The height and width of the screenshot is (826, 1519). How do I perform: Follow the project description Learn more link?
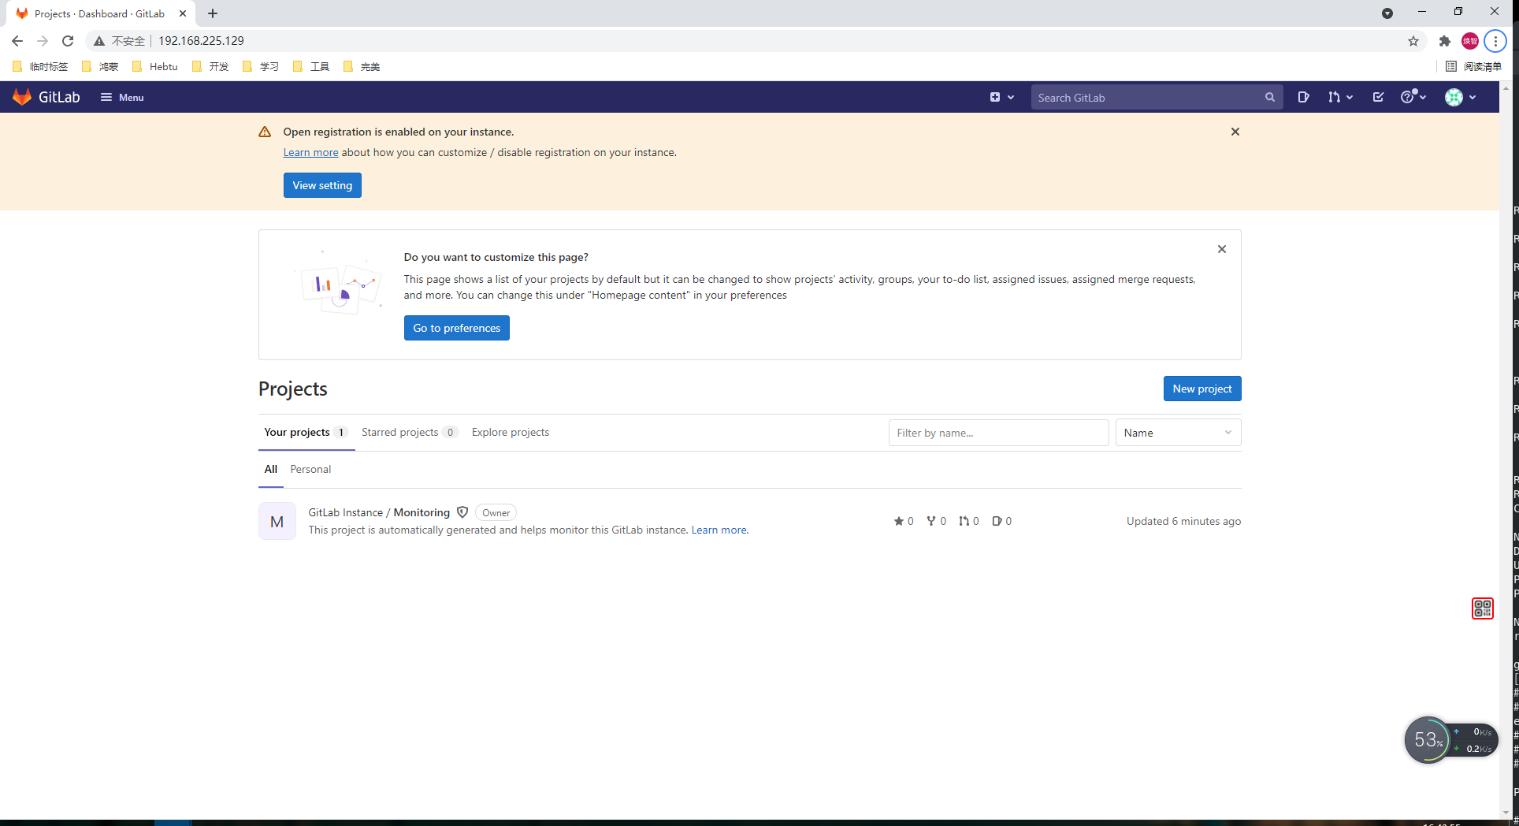pos(719,530)
